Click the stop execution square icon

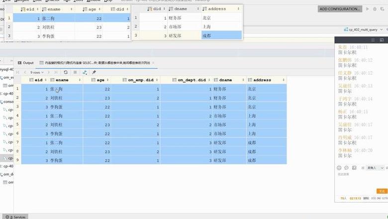75,72
